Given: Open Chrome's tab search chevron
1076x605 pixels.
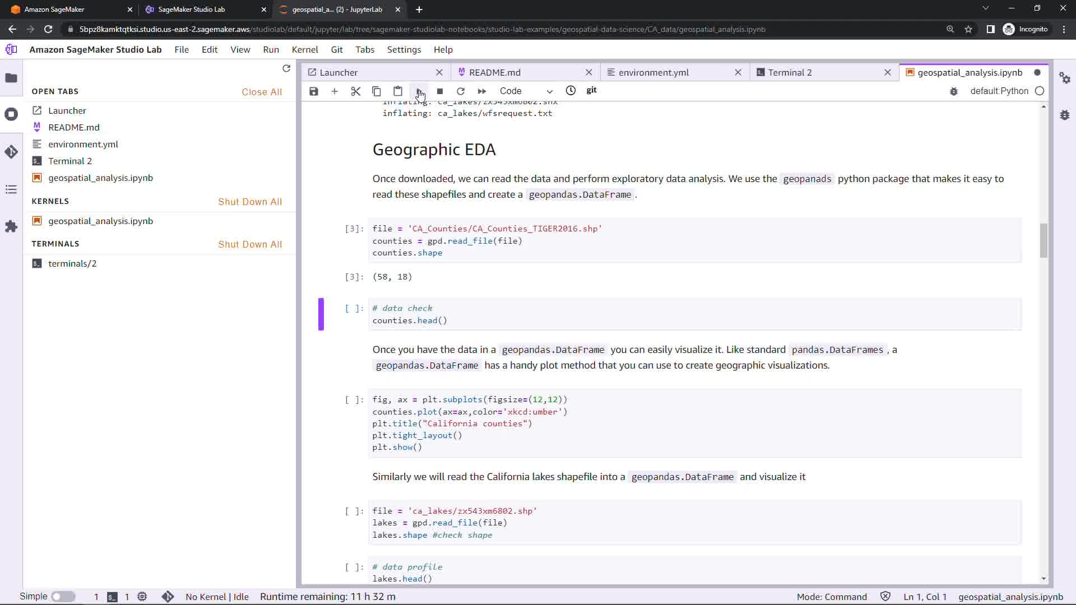Looking at the screenshot, I should [985, 8].
